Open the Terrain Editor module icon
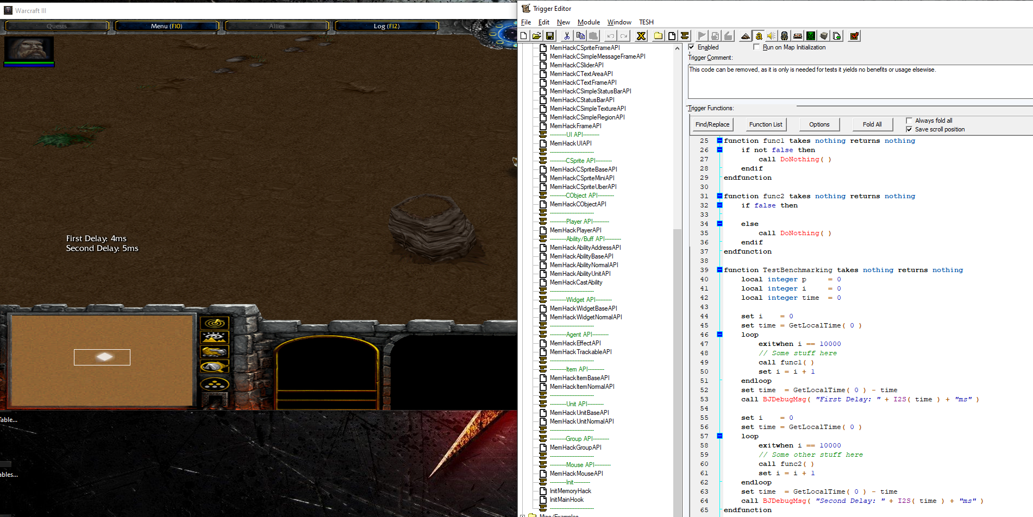The width and height of the screenshot is (1033, 517). [746, 36]
